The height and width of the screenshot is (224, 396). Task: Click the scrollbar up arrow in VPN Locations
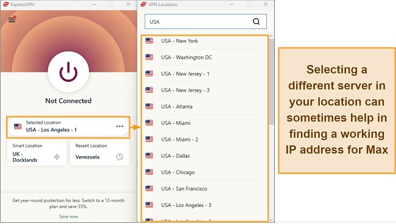271,36
